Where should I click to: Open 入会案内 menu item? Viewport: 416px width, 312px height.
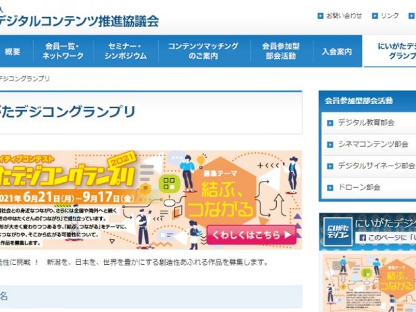point(337,51)
